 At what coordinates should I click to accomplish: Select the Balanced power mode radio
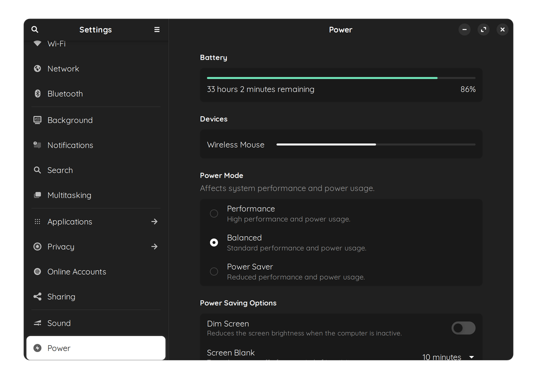pos(214,243)
